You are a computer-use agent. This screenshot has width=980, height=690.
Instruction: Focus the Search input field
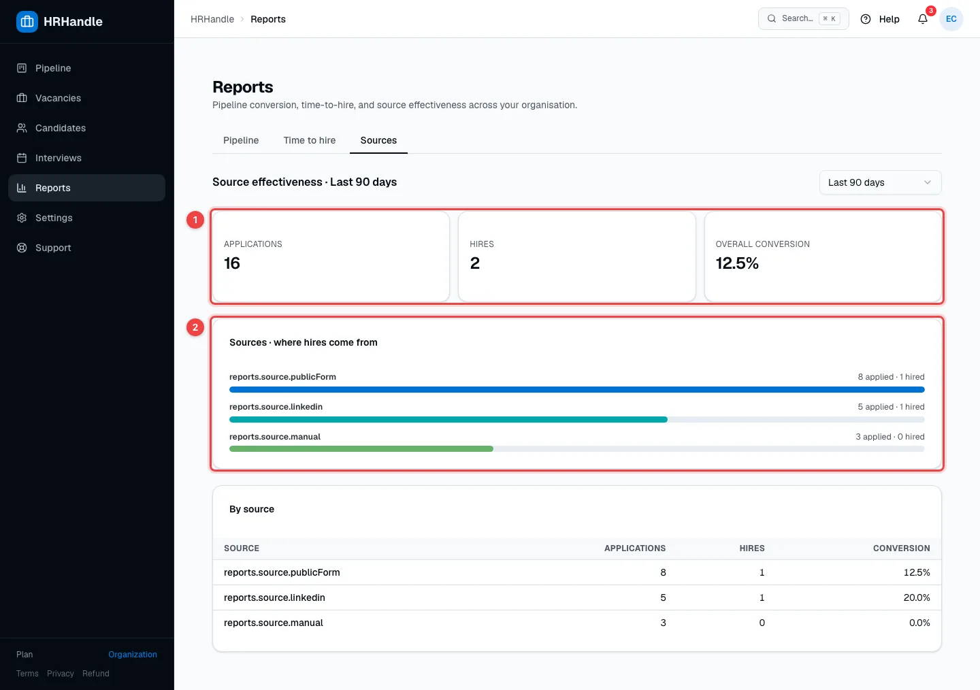pyautogui.click(x=804, y=19)
